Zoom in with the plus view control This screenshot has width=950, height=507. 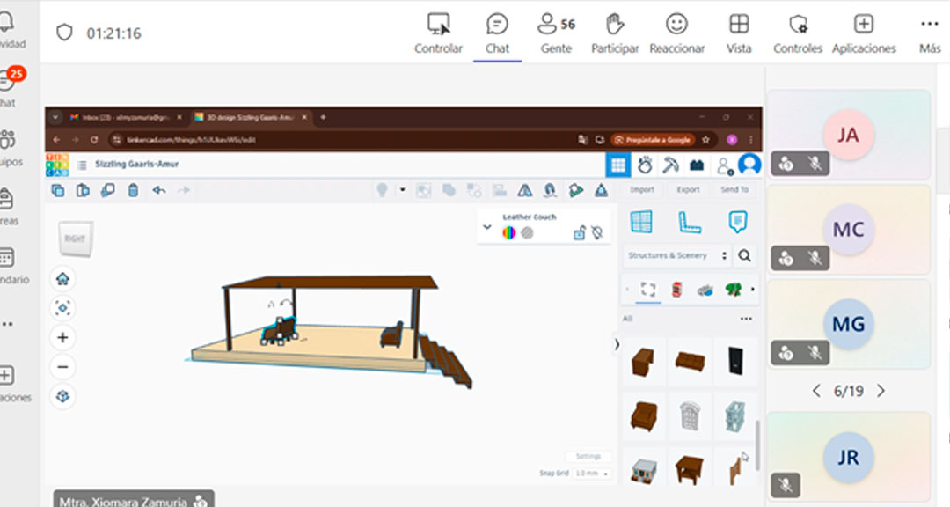(x=62, y=337)
